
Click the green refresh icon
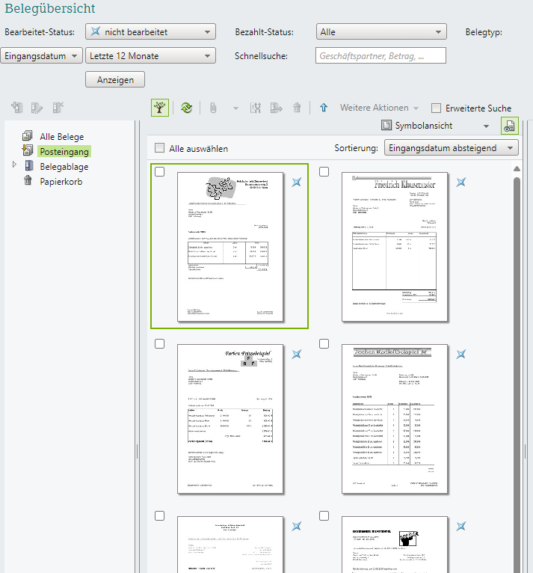(187, 108)
